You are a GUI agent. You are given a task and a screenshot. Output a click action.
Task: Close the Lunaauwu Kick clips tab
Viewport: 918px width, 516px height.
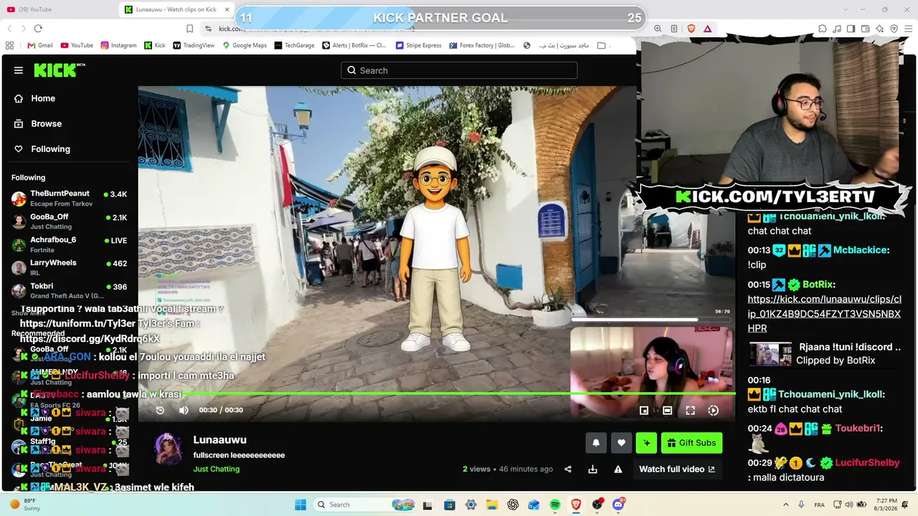pyautogui.click(x=227, y=9)
